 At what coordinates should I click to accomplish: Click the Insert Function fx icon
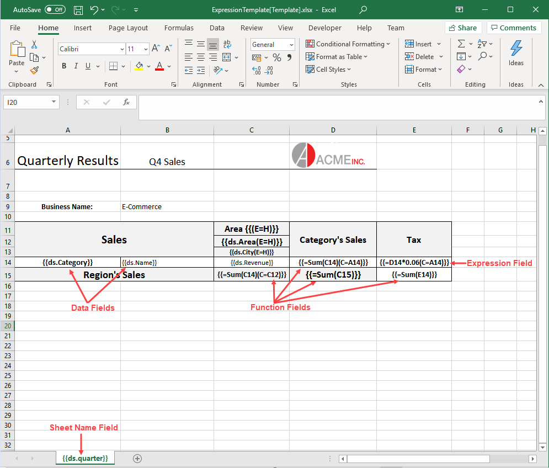pyautogui.click(x=126, y=102)
